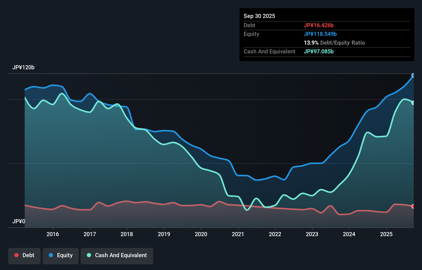Click the blue Equity legend dot
Viewport: 422px width, 270px height.
click(x=51, y=255)
